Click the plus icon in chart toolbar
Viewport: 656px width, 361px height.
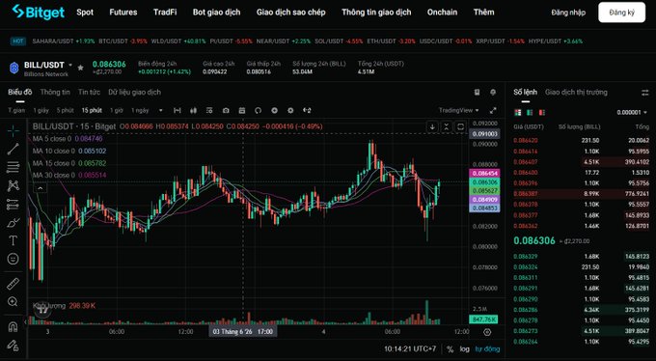(274, 111)
